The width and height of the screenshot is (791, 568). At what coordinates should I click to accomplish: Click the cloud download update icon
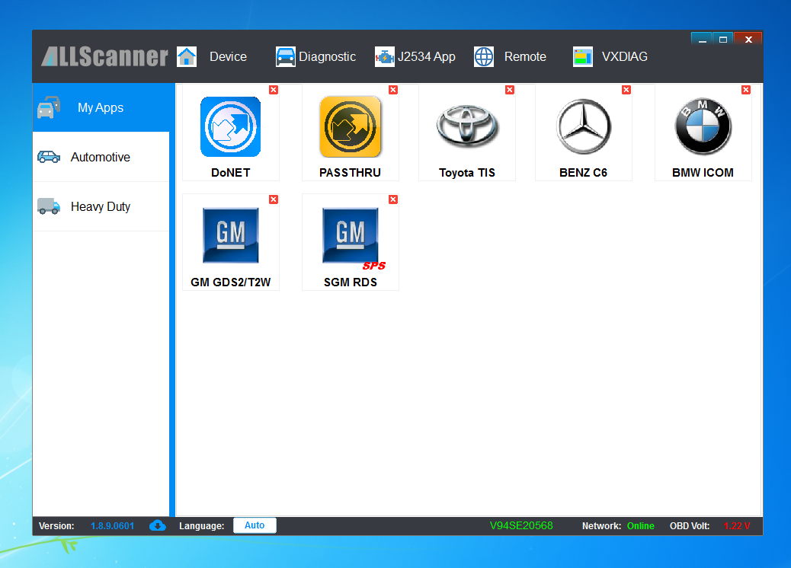click(158, 525)
